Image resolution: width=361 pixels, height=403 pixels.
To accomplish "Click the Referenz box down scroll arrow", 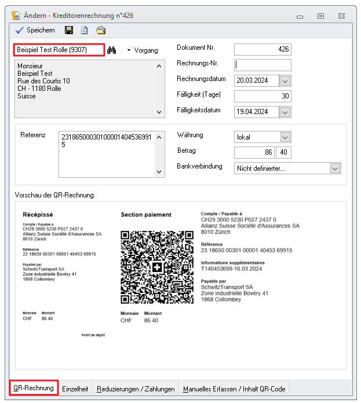I will (x=159, y=172).
